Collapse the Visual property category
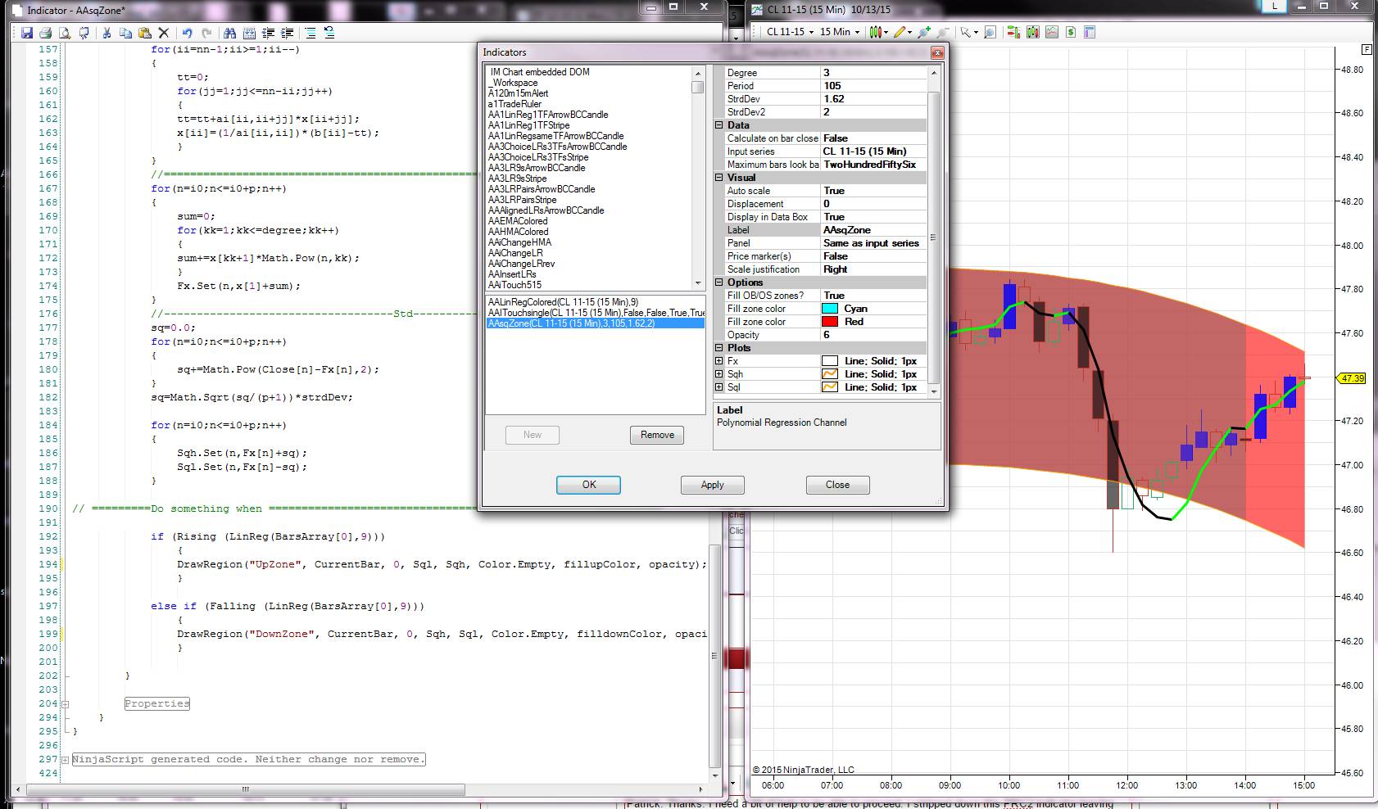This screenshot has height=809, width=1378. tap(719, 178)
